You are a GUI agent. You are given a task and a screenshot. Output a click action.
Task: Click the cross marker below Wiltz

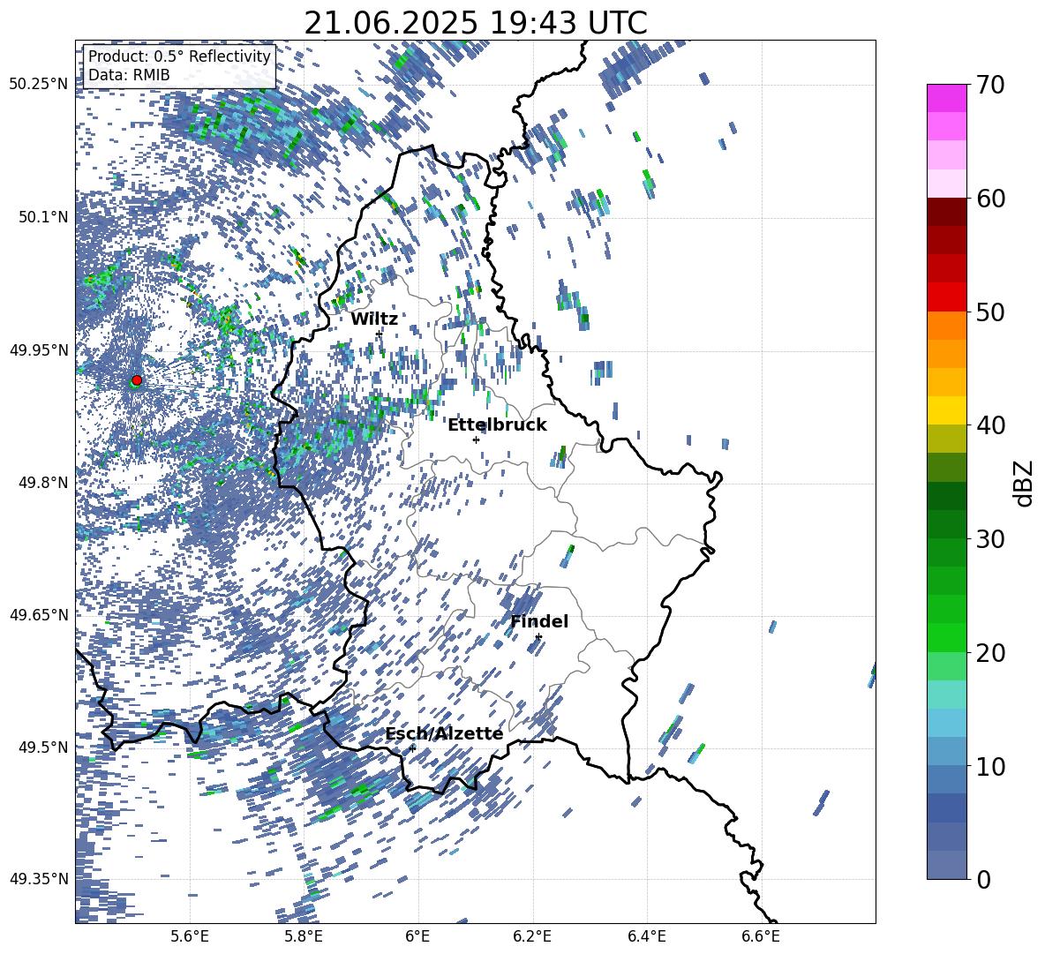[379, 334]
